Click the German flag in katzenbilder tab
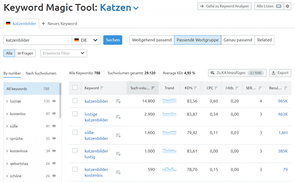 pos(8,23)
